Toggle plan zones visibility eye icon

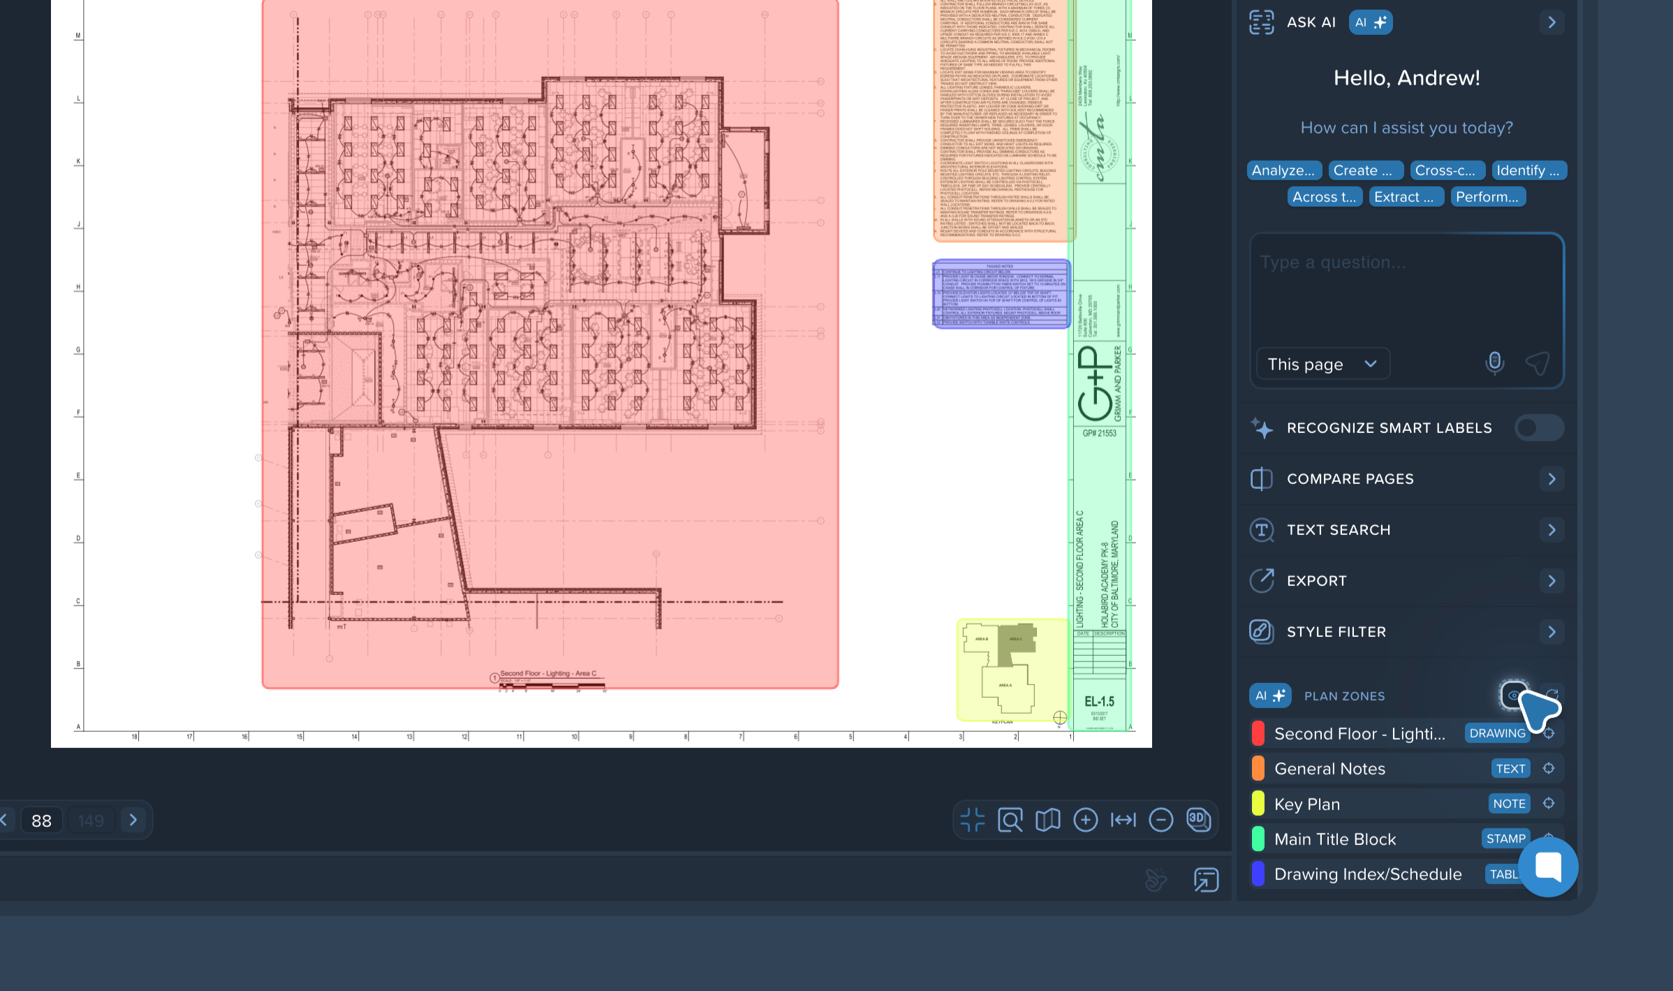(1513, 695)
